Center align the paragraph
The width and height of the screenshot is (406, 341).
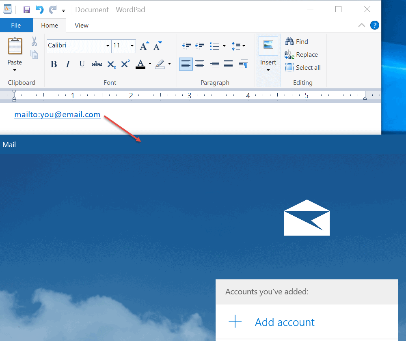point(200,64)
